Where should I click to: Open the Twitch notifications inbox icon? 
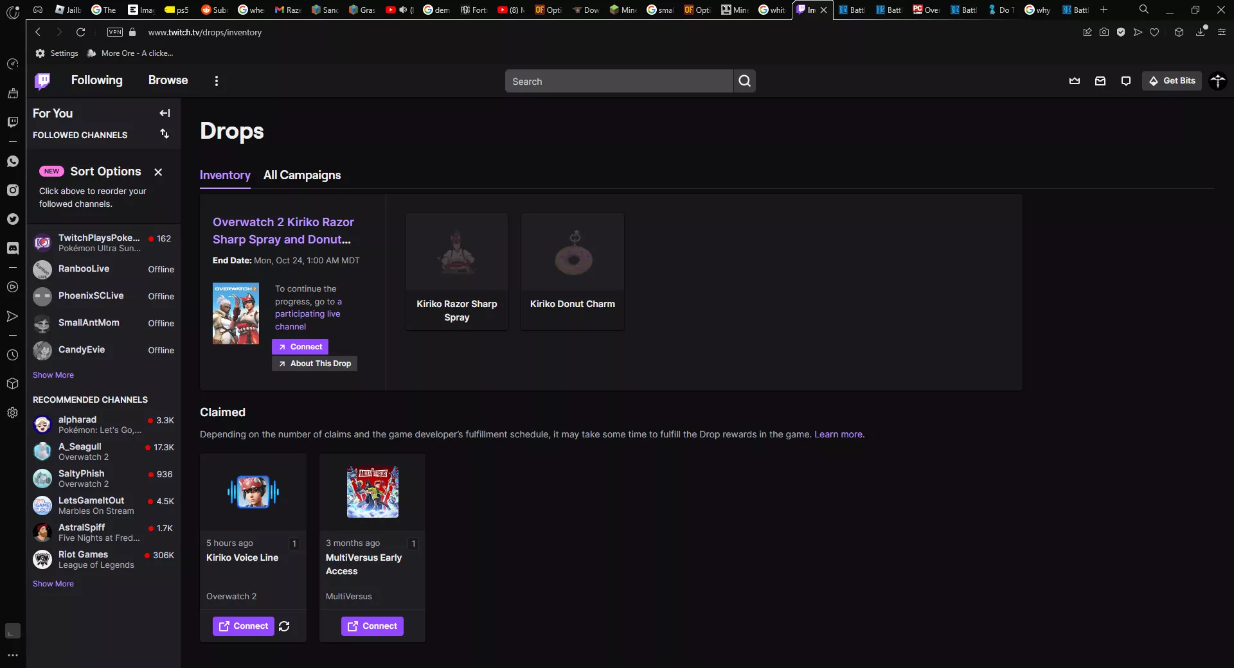click(x=1100, y=80)
